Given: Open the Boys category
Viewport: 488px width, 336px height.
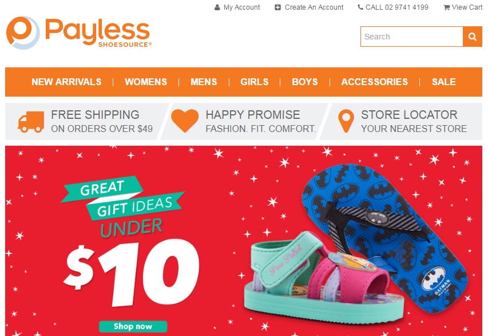Looking at the screenshot, I should 305,82.
